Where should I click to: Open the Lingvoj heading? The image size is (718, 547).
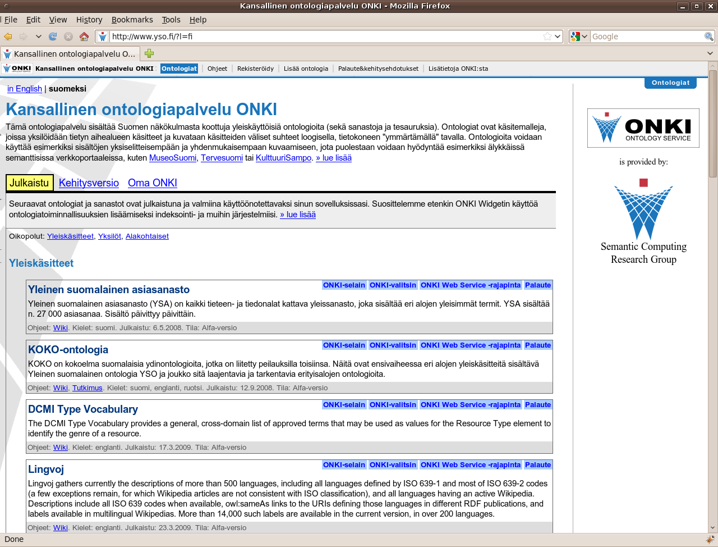coord(46,469)
